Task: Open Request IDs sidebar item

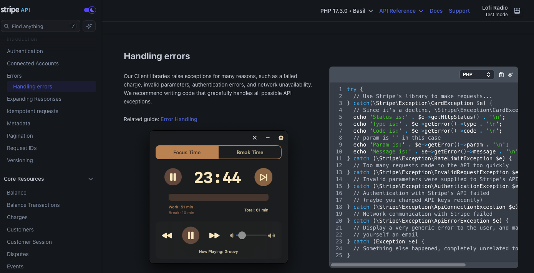Action: 22,148
